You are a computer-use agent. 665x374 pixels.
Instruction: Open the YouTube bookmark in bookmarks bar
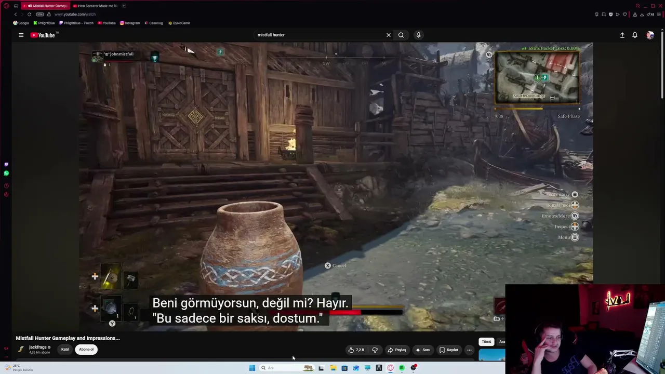coord(107,23)
